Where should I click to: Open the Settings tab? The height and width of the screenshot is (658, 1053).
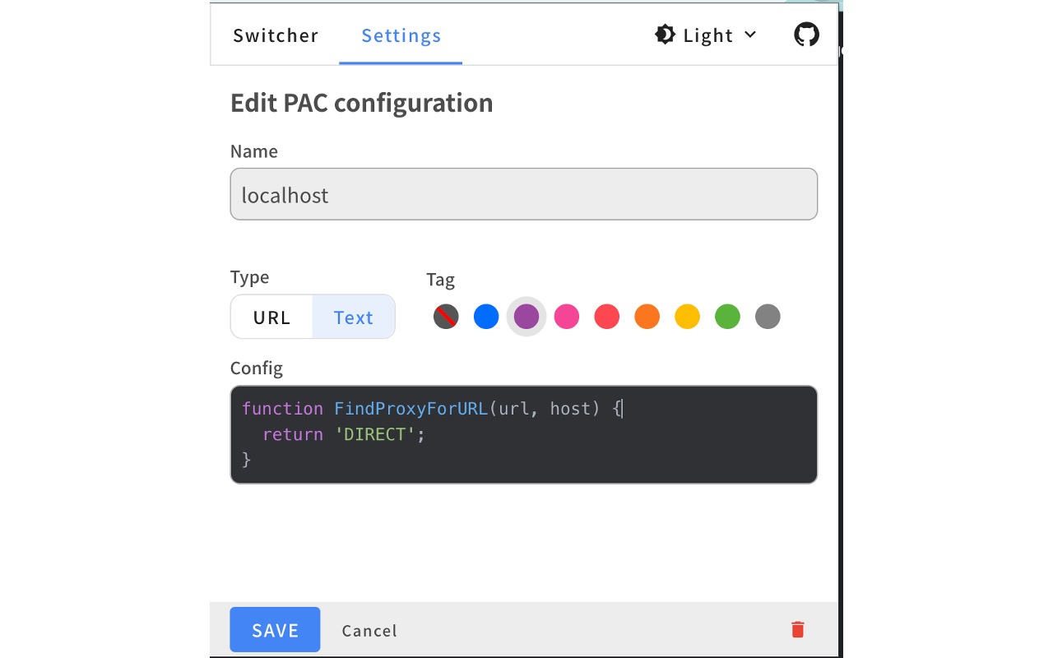(x=401, y=35)
